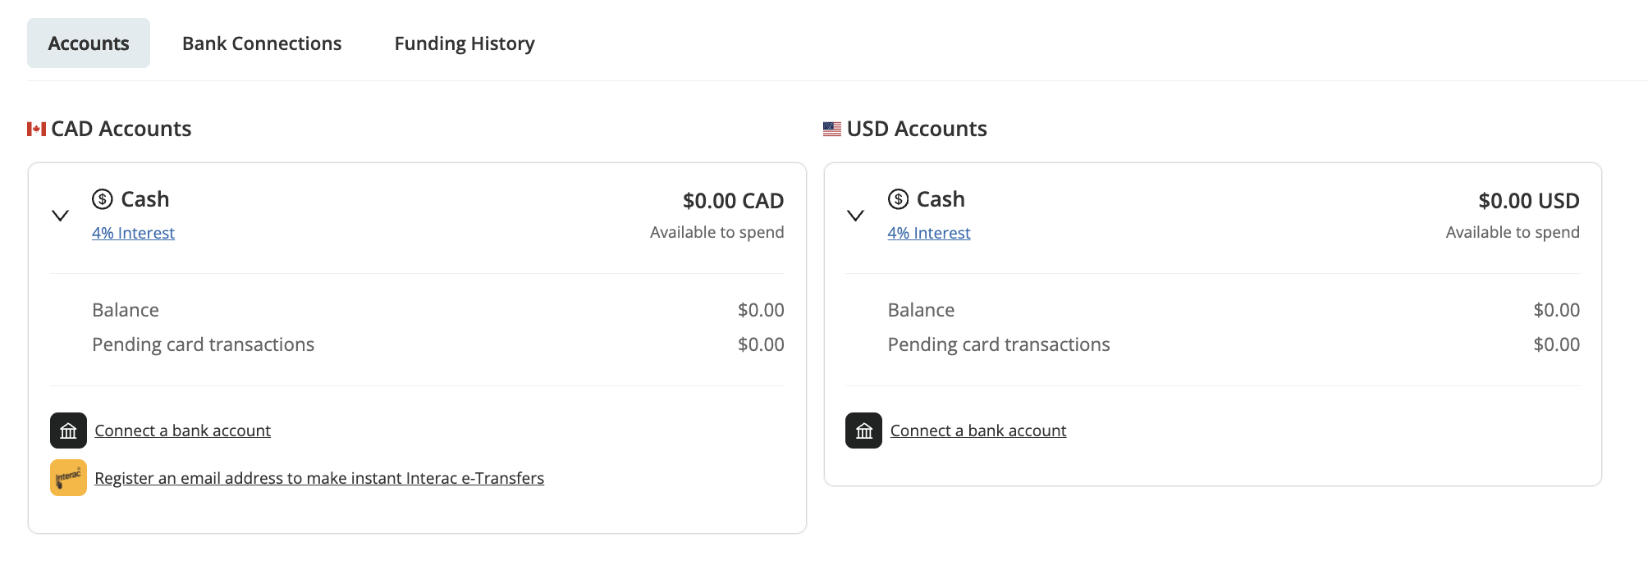Open the Funding History tab

pyautogui.click(x=465, y=43)
